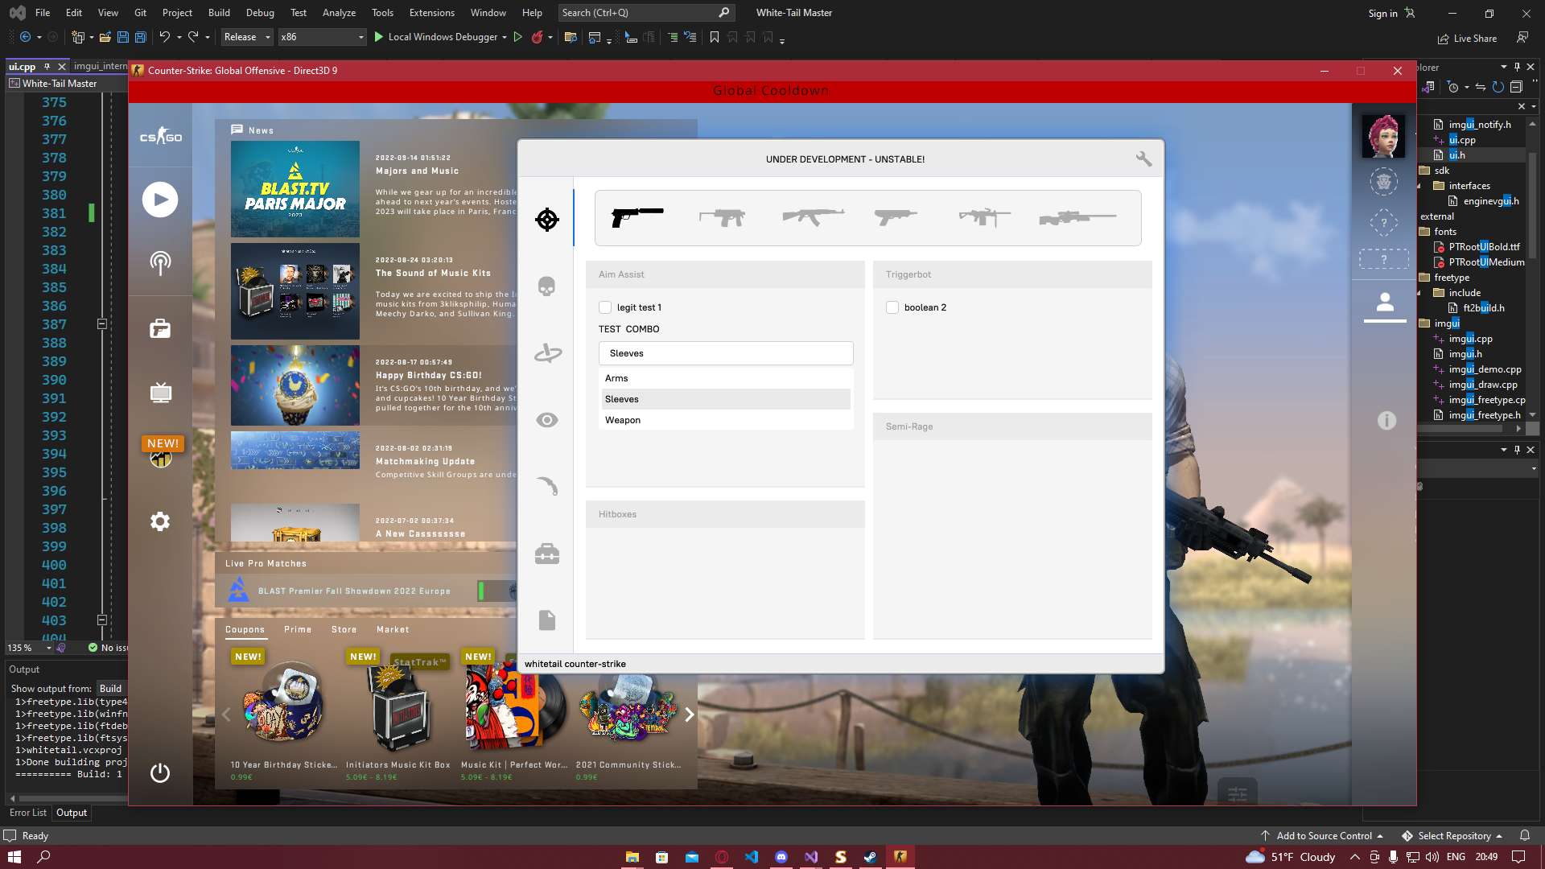Image resolution: width=1545 pixels, height=869 pixels.
Task: Switch to the Market tab
Action: tap(393, 629)
